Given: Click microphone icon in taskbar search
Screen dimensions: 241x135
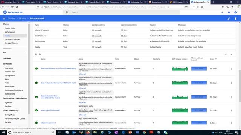Looking at the screenshot, I should pyautogui.click(x=53, y=132).
